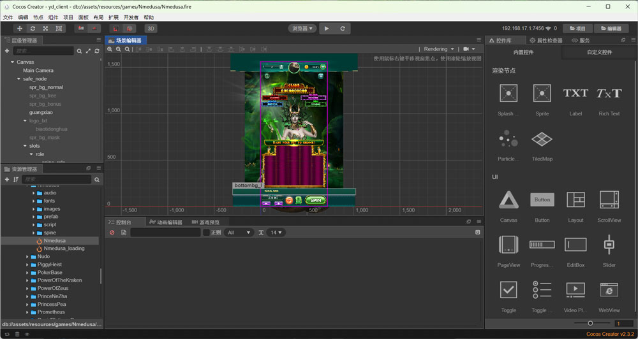Viewport: 638px width, 339px height.
Task: Collapse the safe_node tree node
Action: (19, 79)
